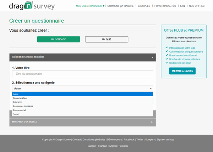213x152 pixels.
Task: Select Consommation category option
Action: [x=82, y=98]
